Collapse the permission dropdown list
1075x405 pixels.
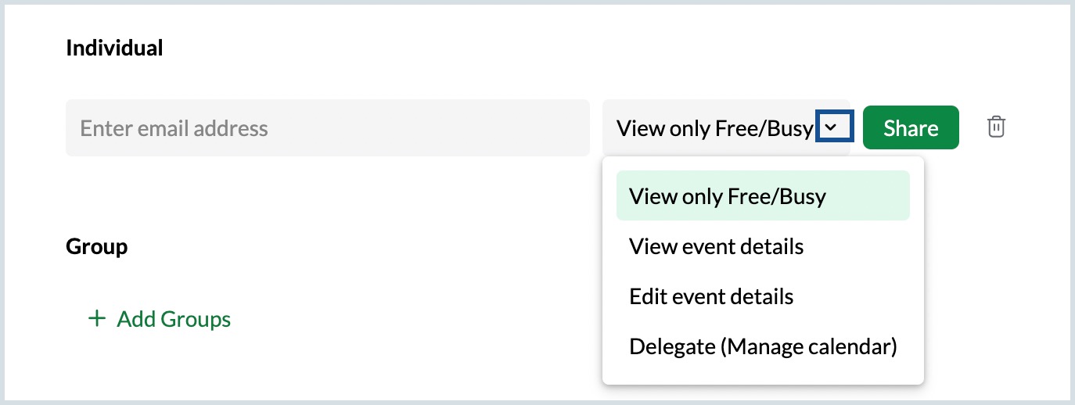[834, 127]
